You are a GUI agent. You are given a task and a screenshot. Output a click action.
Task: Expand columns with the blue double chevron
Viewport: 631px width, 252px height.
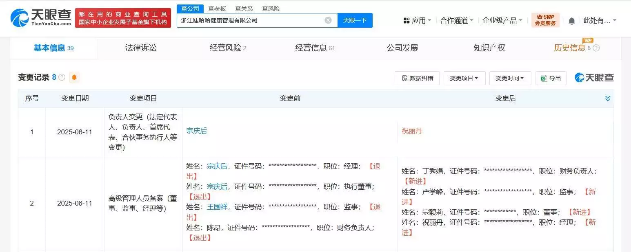pyautogui.click(x=608, y=99)
